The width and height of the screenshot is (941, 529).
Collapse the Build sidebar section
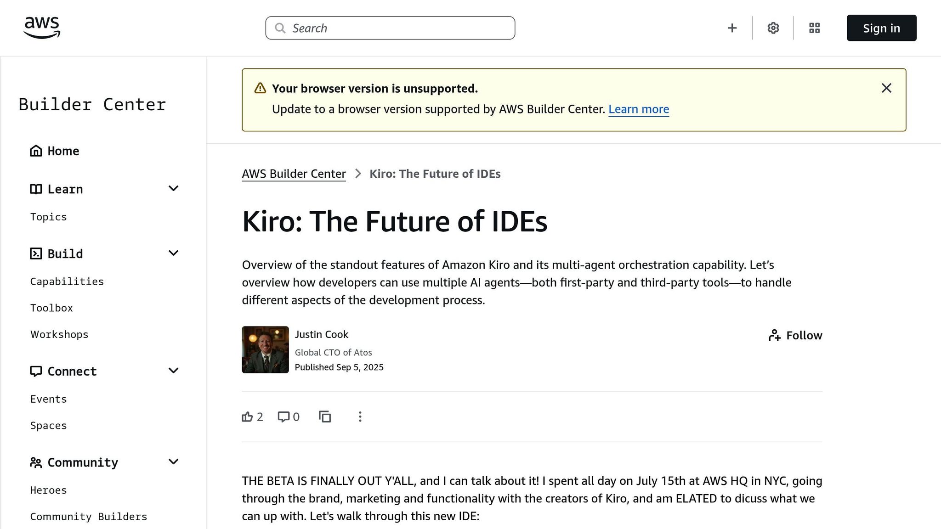point(173,253)
